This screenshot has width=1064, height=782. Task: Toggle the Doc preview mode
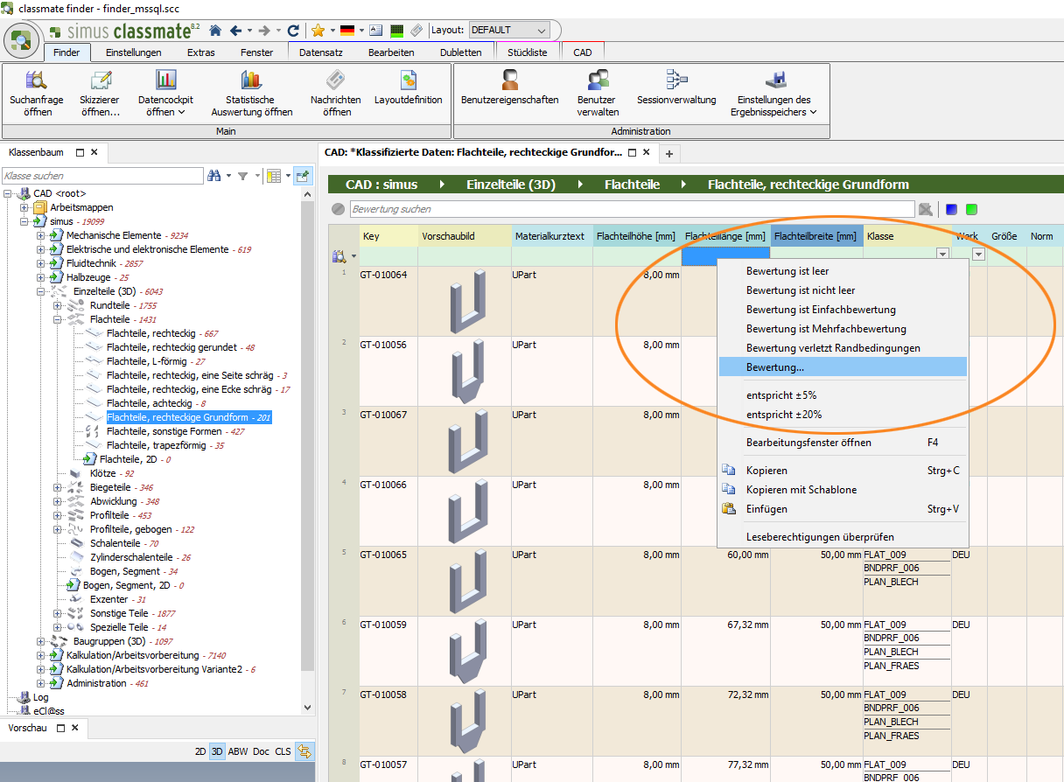point(262,751)
